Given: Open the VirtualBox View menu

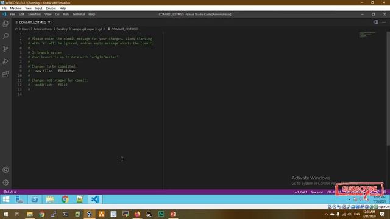Looking at the screenshot, I should coord(28,8).
